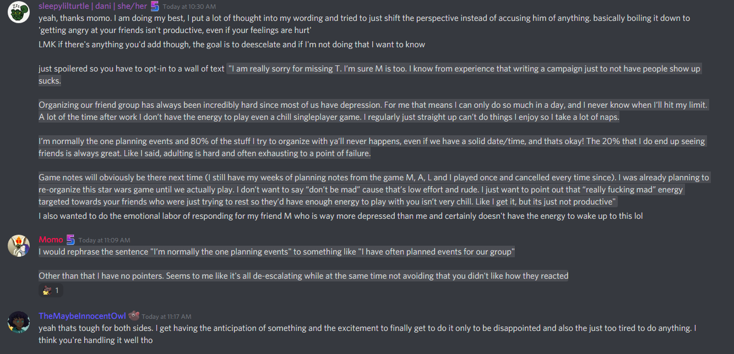This screenshot has height=354, width=734.
Task: Toggle Momo's spoiler "Other than that I have no pointers"
Action: pos(303,276)
